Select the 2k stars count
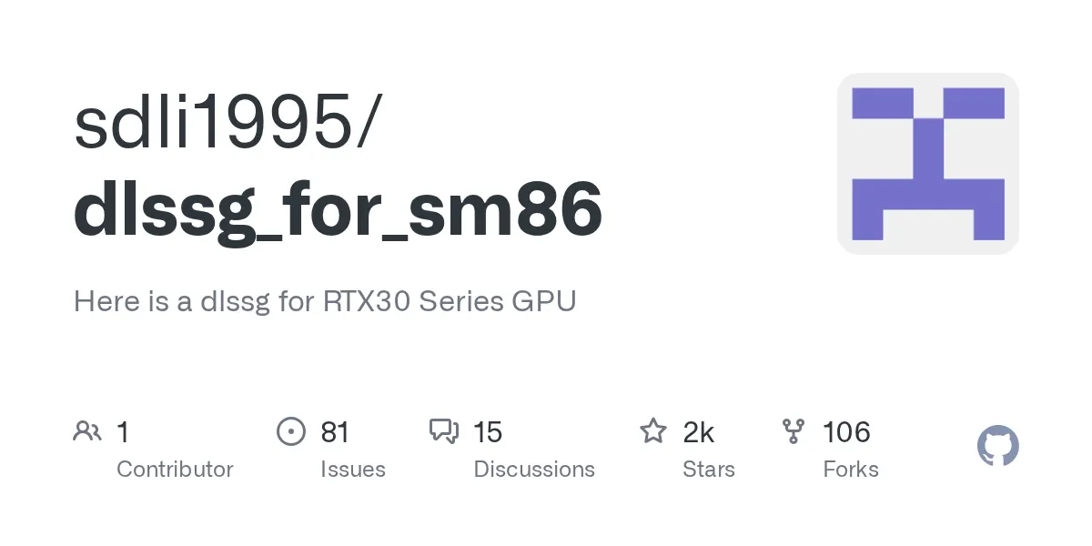 tap(699, 432)
